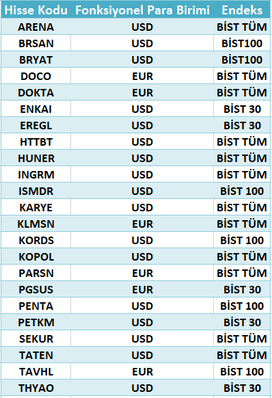Select the ARENA stock code cell

pos(36,27)
